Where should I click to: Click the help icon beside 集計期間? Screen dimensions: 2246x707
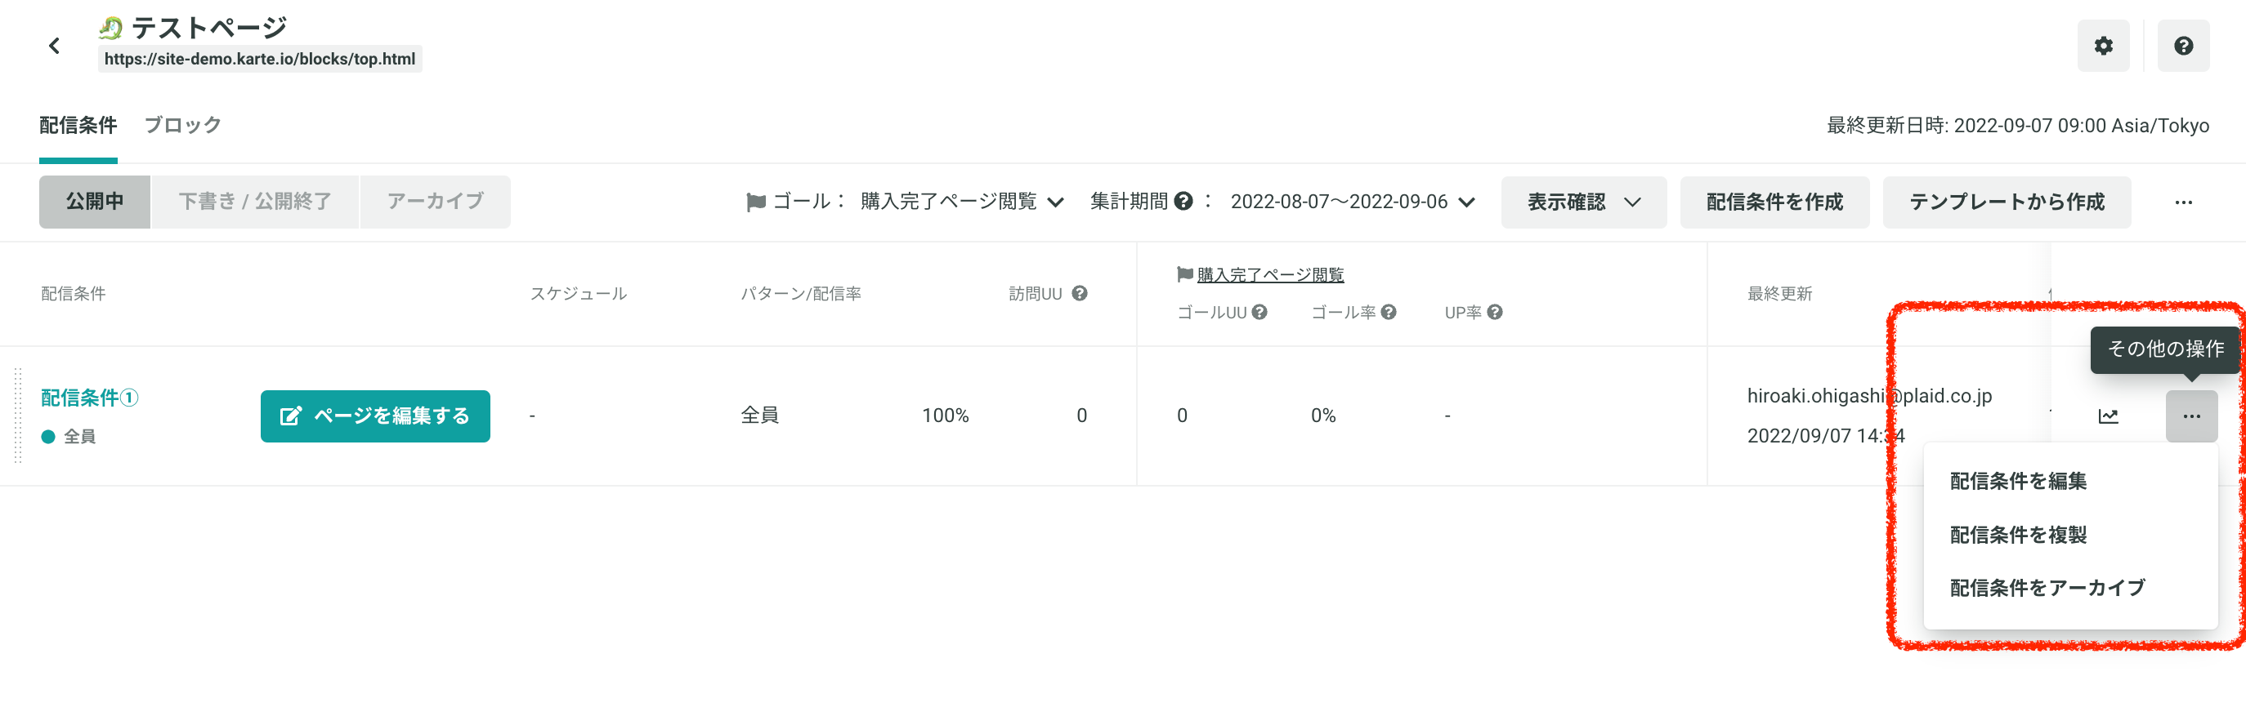pos(1183,201)
